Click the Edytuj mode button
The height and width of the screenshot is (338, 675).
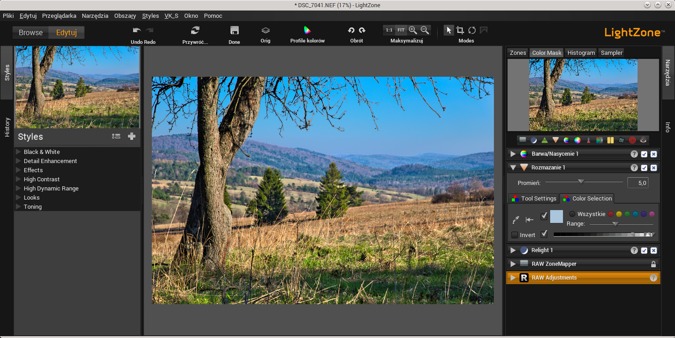(x=66, y=32)
